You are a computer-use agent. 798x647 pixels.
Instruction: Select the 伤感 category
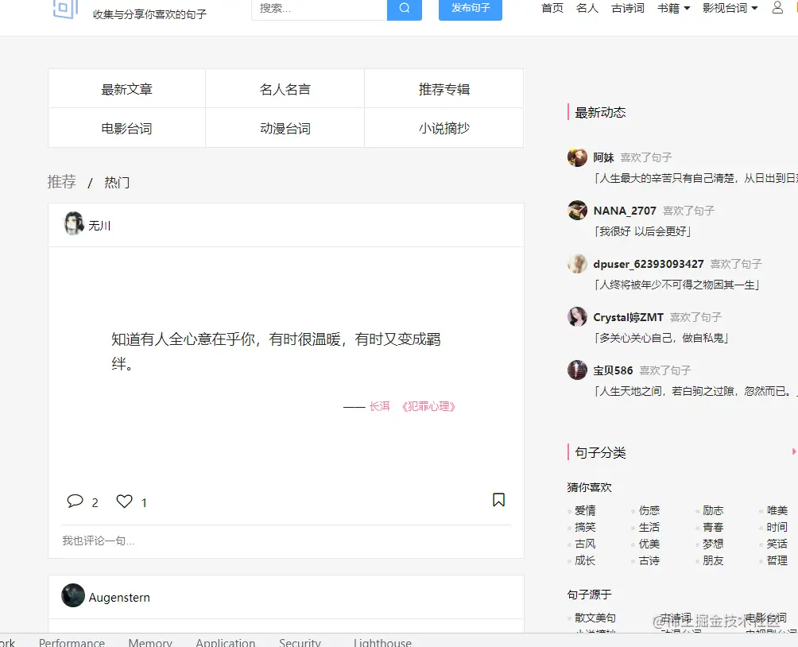click(x=649, y=510)
